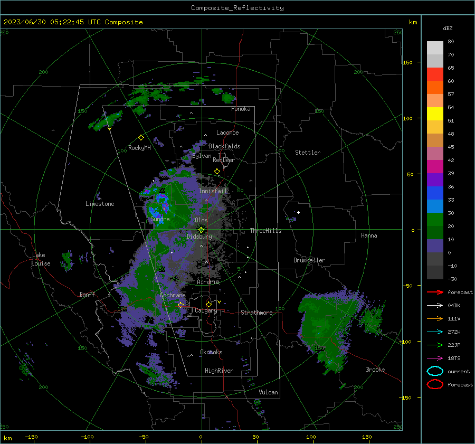The width and height of the screenshot is (475, 444).
Task: Pick the bright yellow swatch in dBZ legend
Action: 435,114
